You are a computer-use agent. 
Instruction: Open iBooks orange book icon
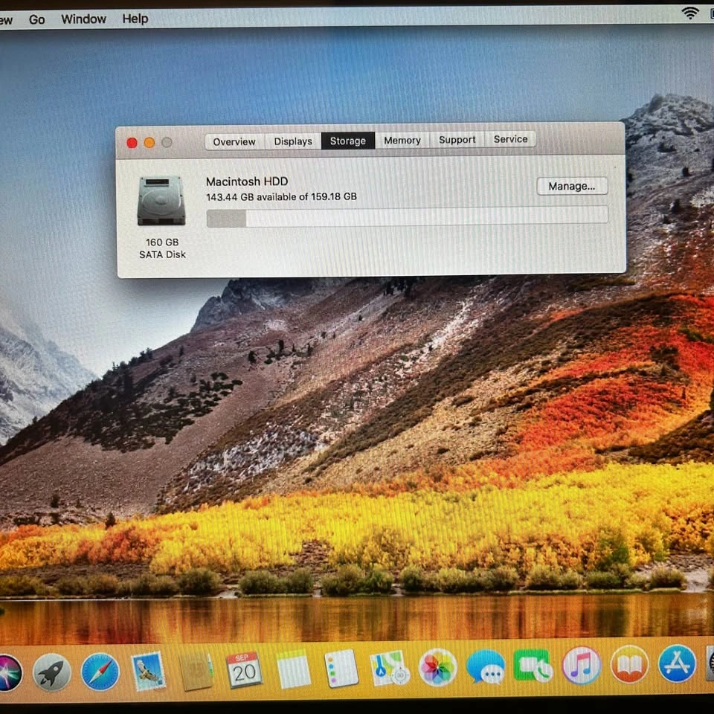pyautogui.click(x=629, y=664)
